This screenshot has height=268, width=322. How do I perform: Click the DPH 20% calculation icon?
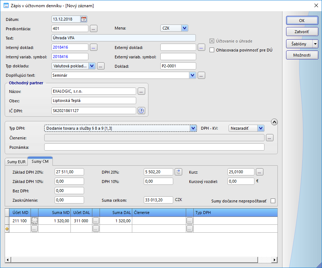[x=179, y=172]
